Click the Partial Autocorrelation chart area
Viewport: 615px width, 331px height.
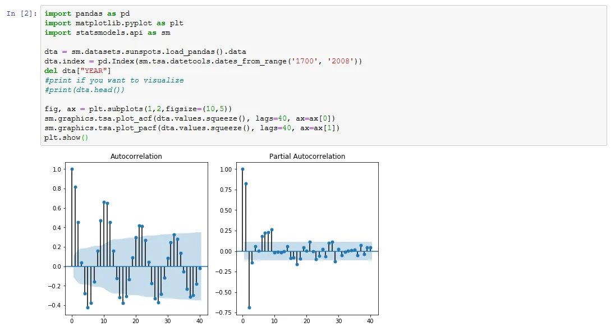(307, 238)
